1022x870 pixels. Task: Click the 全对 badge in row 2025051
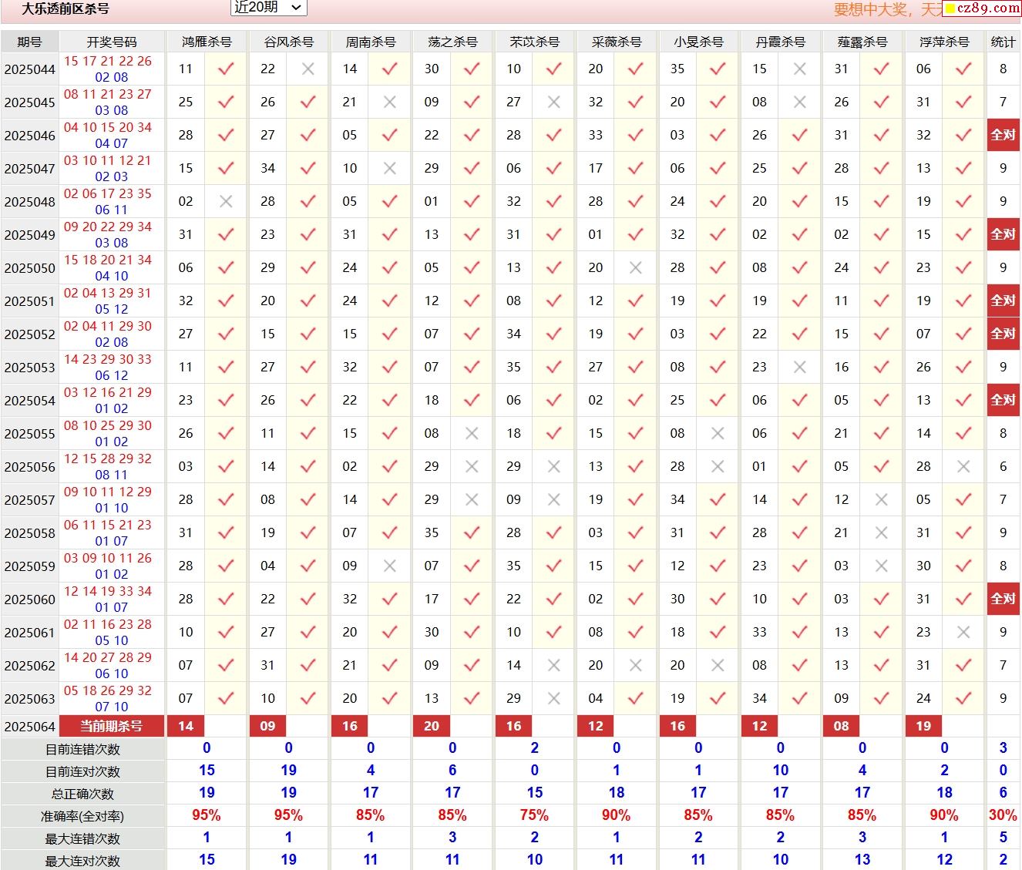(1003, 301)
